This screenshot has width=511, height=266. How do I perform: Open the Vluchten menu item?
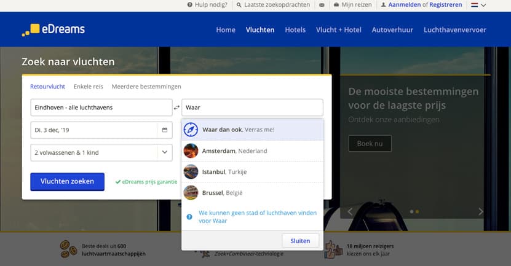coord(260,29)
